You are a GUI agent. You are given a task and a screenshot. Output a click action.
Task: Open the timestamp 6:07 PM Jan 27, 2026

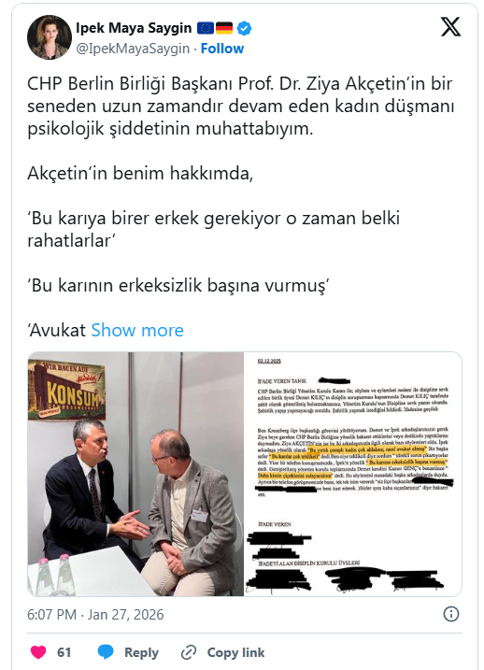pyautogui.click(x=95, y=615)
